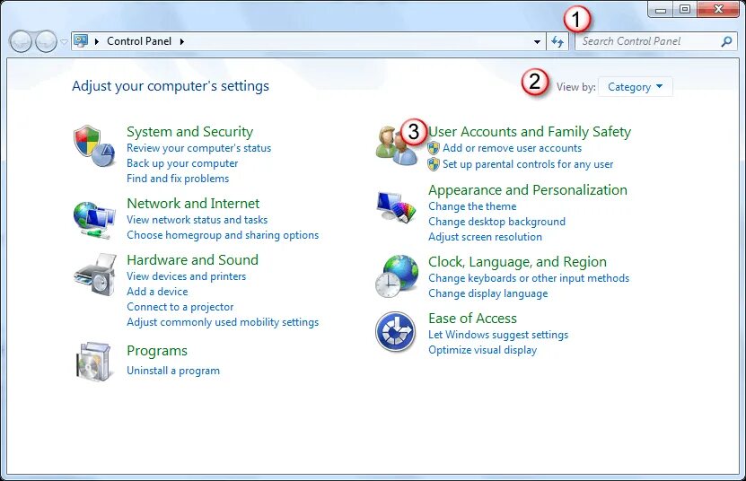This screenshot has width=746, height=481.
Task: Close the Control Panel window
Action: (x=718, y=9)
